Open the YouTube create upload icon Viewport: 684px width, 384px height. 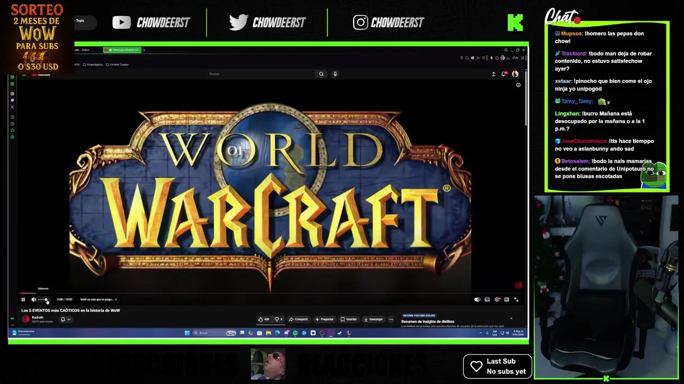(x=493, y=74)
